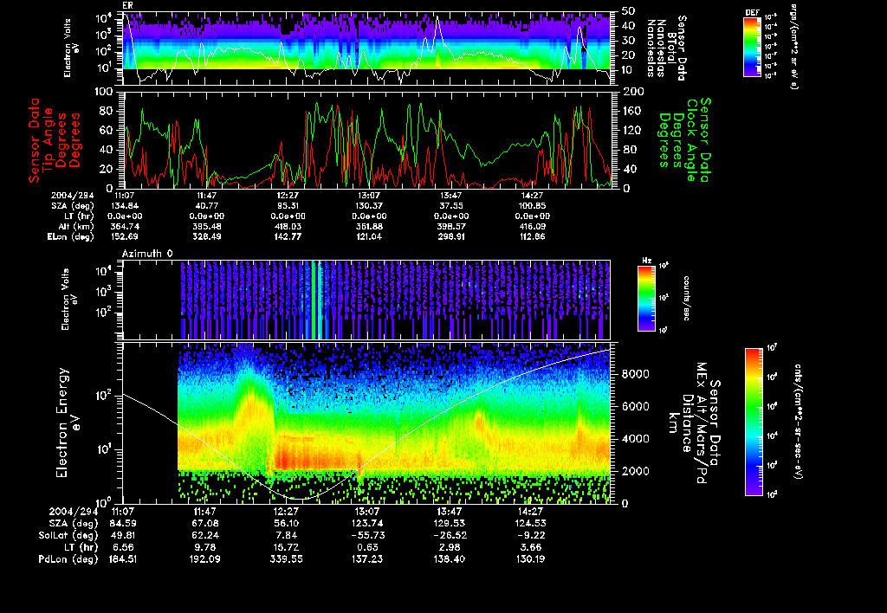Select SZA value 95.31
The height and width of the screenshot is (613, 887).
[x=288, y=206]
